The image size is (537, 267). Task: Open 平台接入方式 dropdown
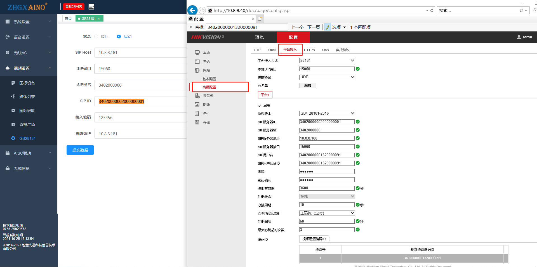click(x=327, y=60)
